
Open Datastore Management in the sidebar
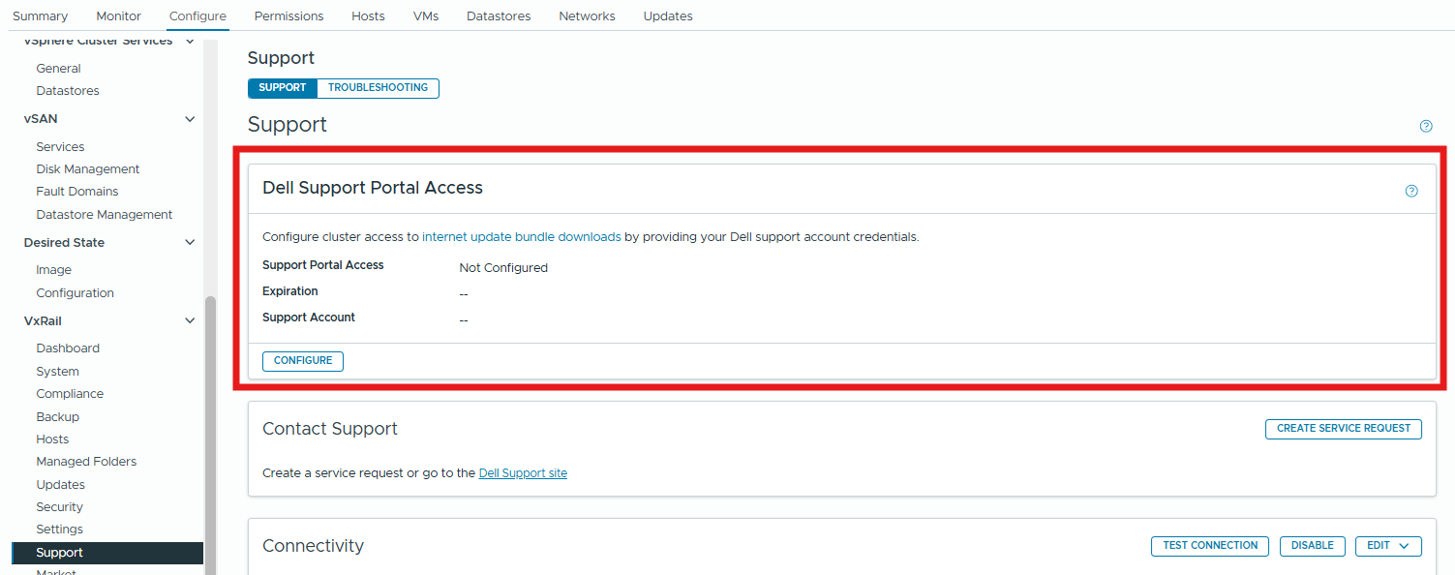tap(105, 215)
